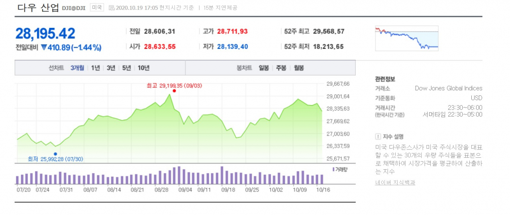Switch line chart to 3년
This screenshot has width=510, height=215.
tap(111, 68)
